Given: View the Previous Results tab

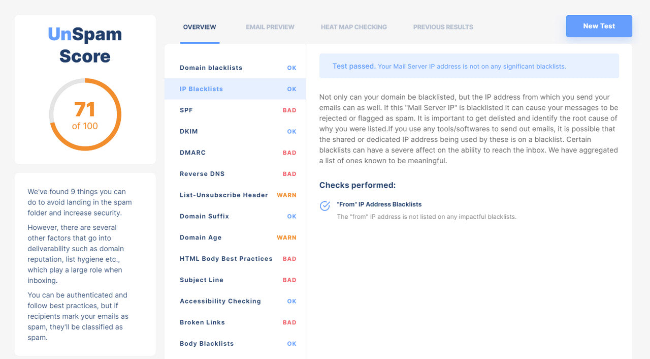Looking at the screenshot, I should [443, 27].
